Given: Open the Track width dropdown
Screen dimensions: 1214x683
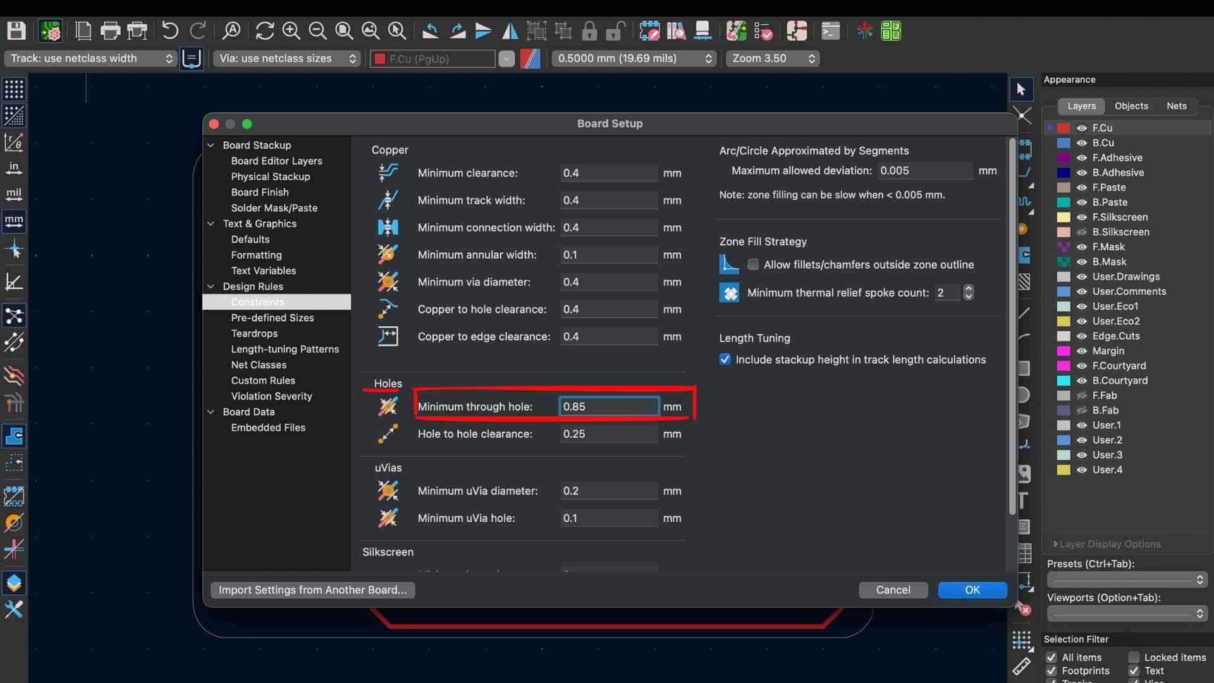Looking at the screenshot, I should 90,58.
